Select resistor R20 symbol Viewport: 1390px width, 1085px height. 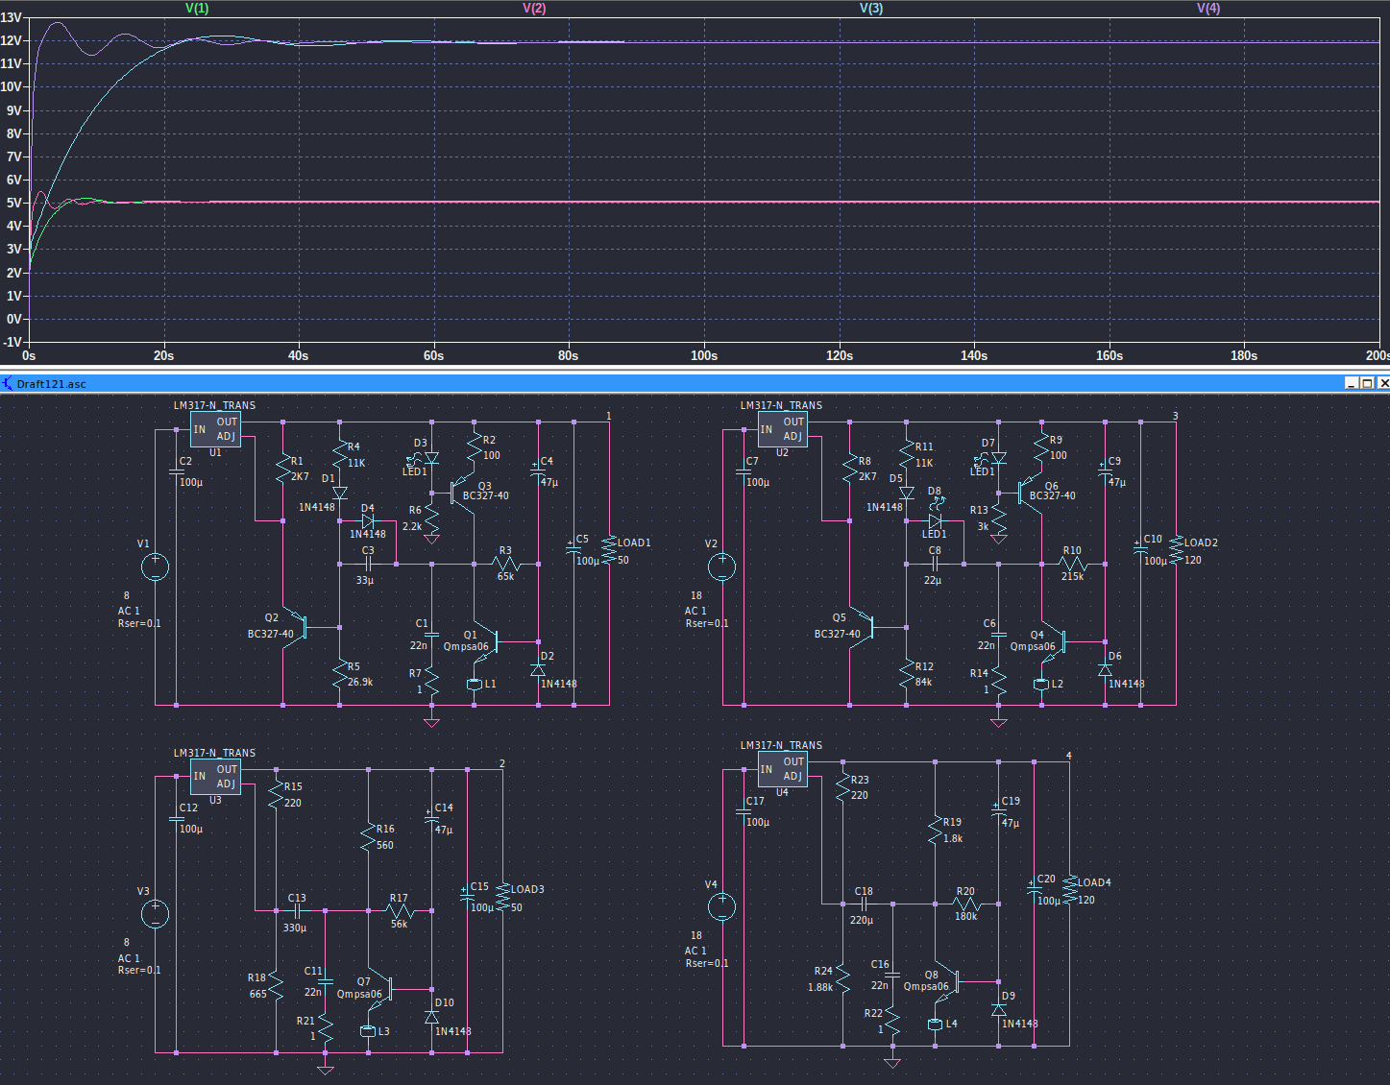pos(966,904)
